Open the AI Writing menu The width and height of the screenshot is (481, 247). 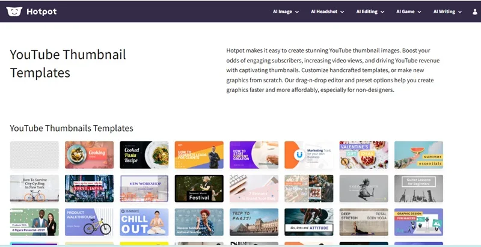[447, 11]
